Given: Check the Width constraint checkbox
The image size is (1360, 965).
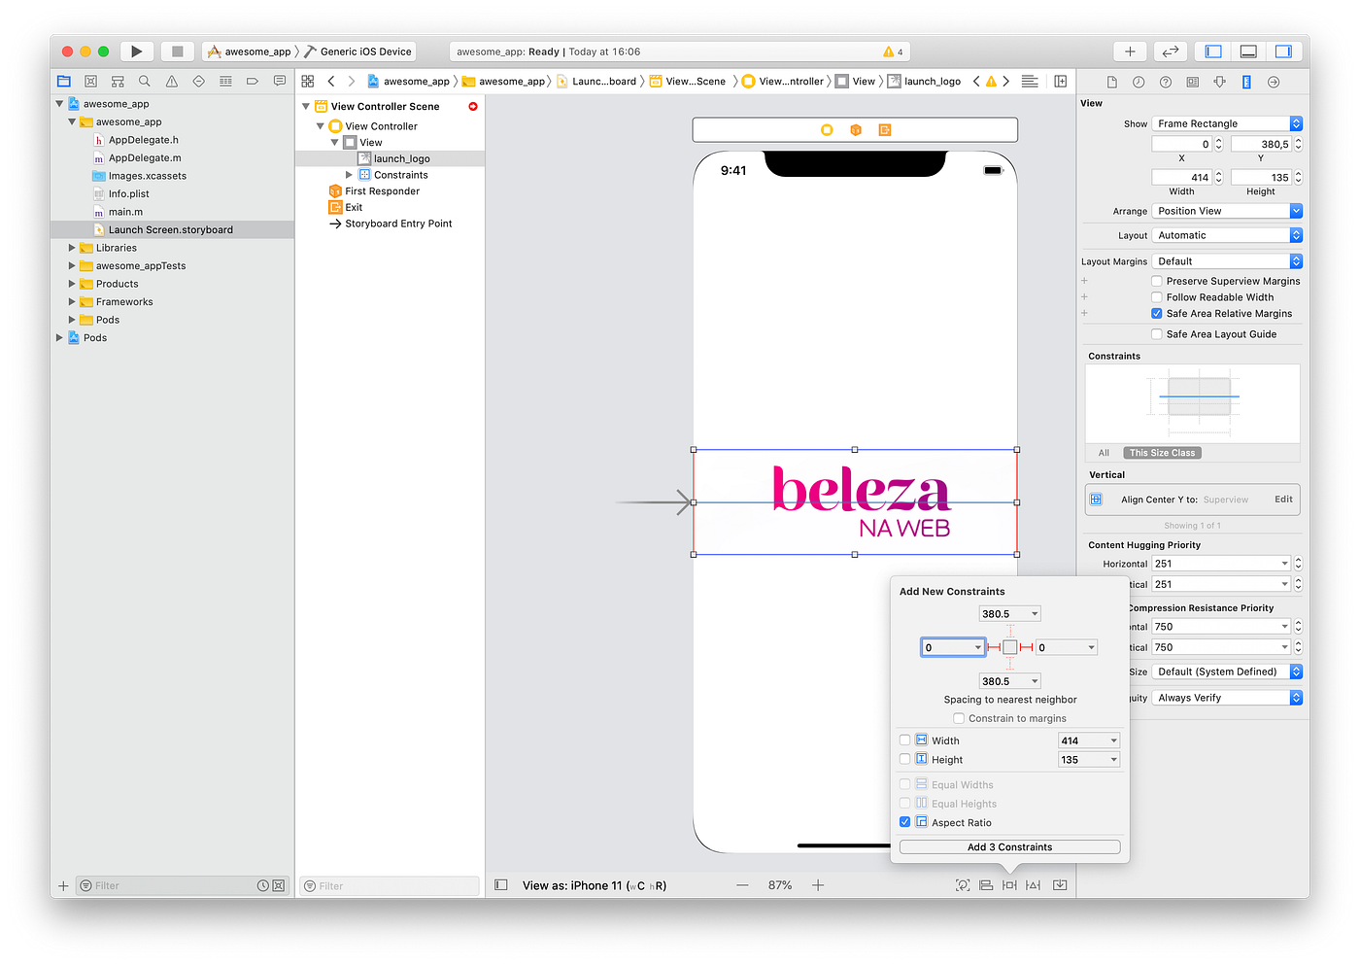Looking at the screenshot, I should click(x=904, y=740).
